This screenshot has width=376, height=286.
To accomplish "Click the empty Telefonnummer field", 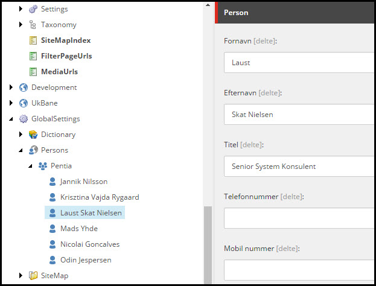I will (x=299, y=218).
